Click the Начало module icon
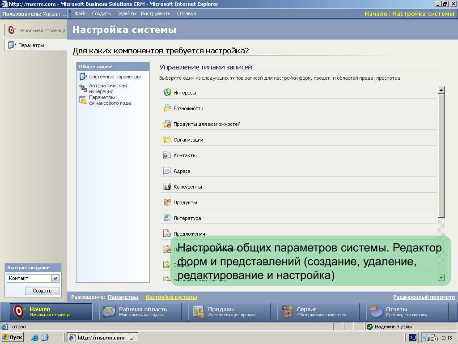This screenshot has width=458, height=344. pyautogui.click(x=19, y=312)
